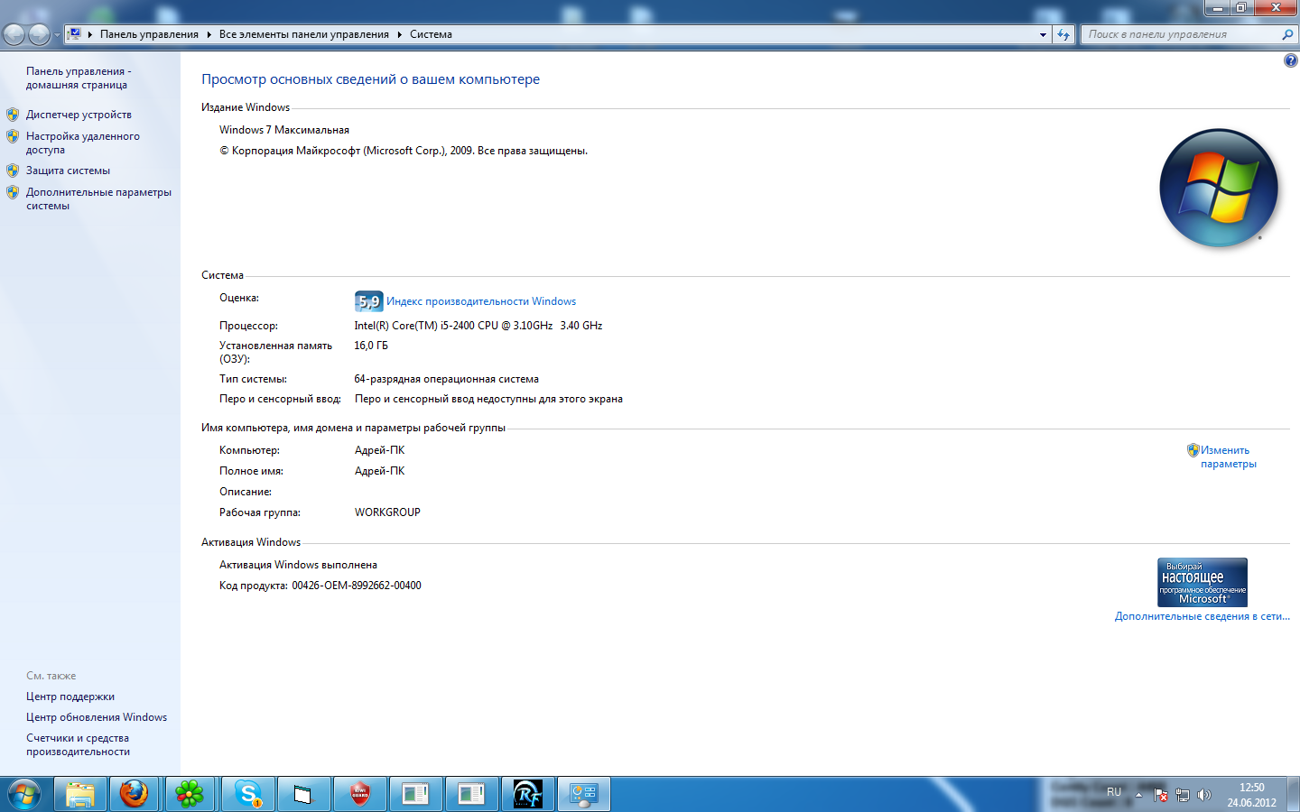Open 'Центр обновления Windows' link
The height and width of the screenshot is (812, 1300).
97,717
